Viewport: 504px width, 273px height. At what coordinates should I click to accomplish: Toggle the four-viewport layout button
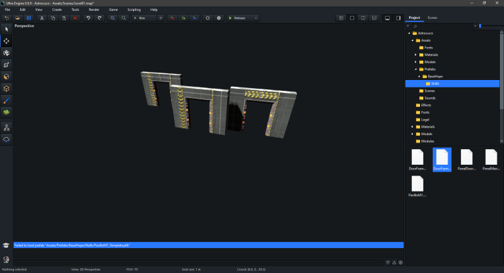click(x=341, y=17)
